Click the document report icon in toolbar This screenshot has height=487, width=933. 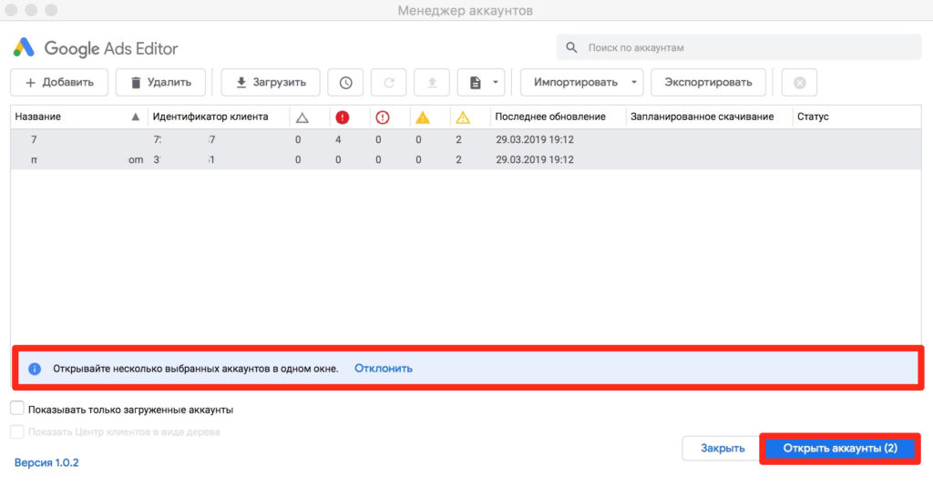(475, 83)
